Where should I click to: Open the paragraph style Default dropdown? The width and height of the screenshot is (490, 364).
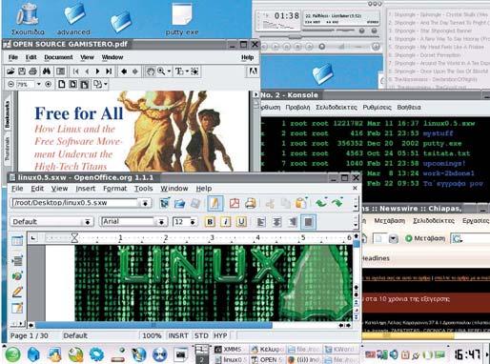click(87, 222)
